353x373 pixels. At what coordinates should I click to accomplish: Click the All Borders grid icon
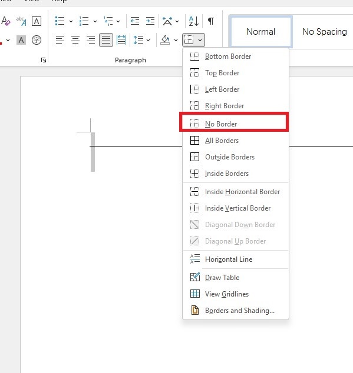[194, 141]
